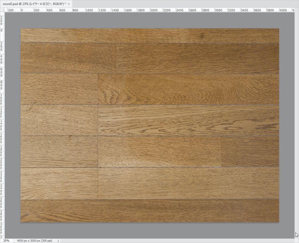The image size is (299, 243).
Task: Close the wood2.psd document tab
Action: coord(69,4)
